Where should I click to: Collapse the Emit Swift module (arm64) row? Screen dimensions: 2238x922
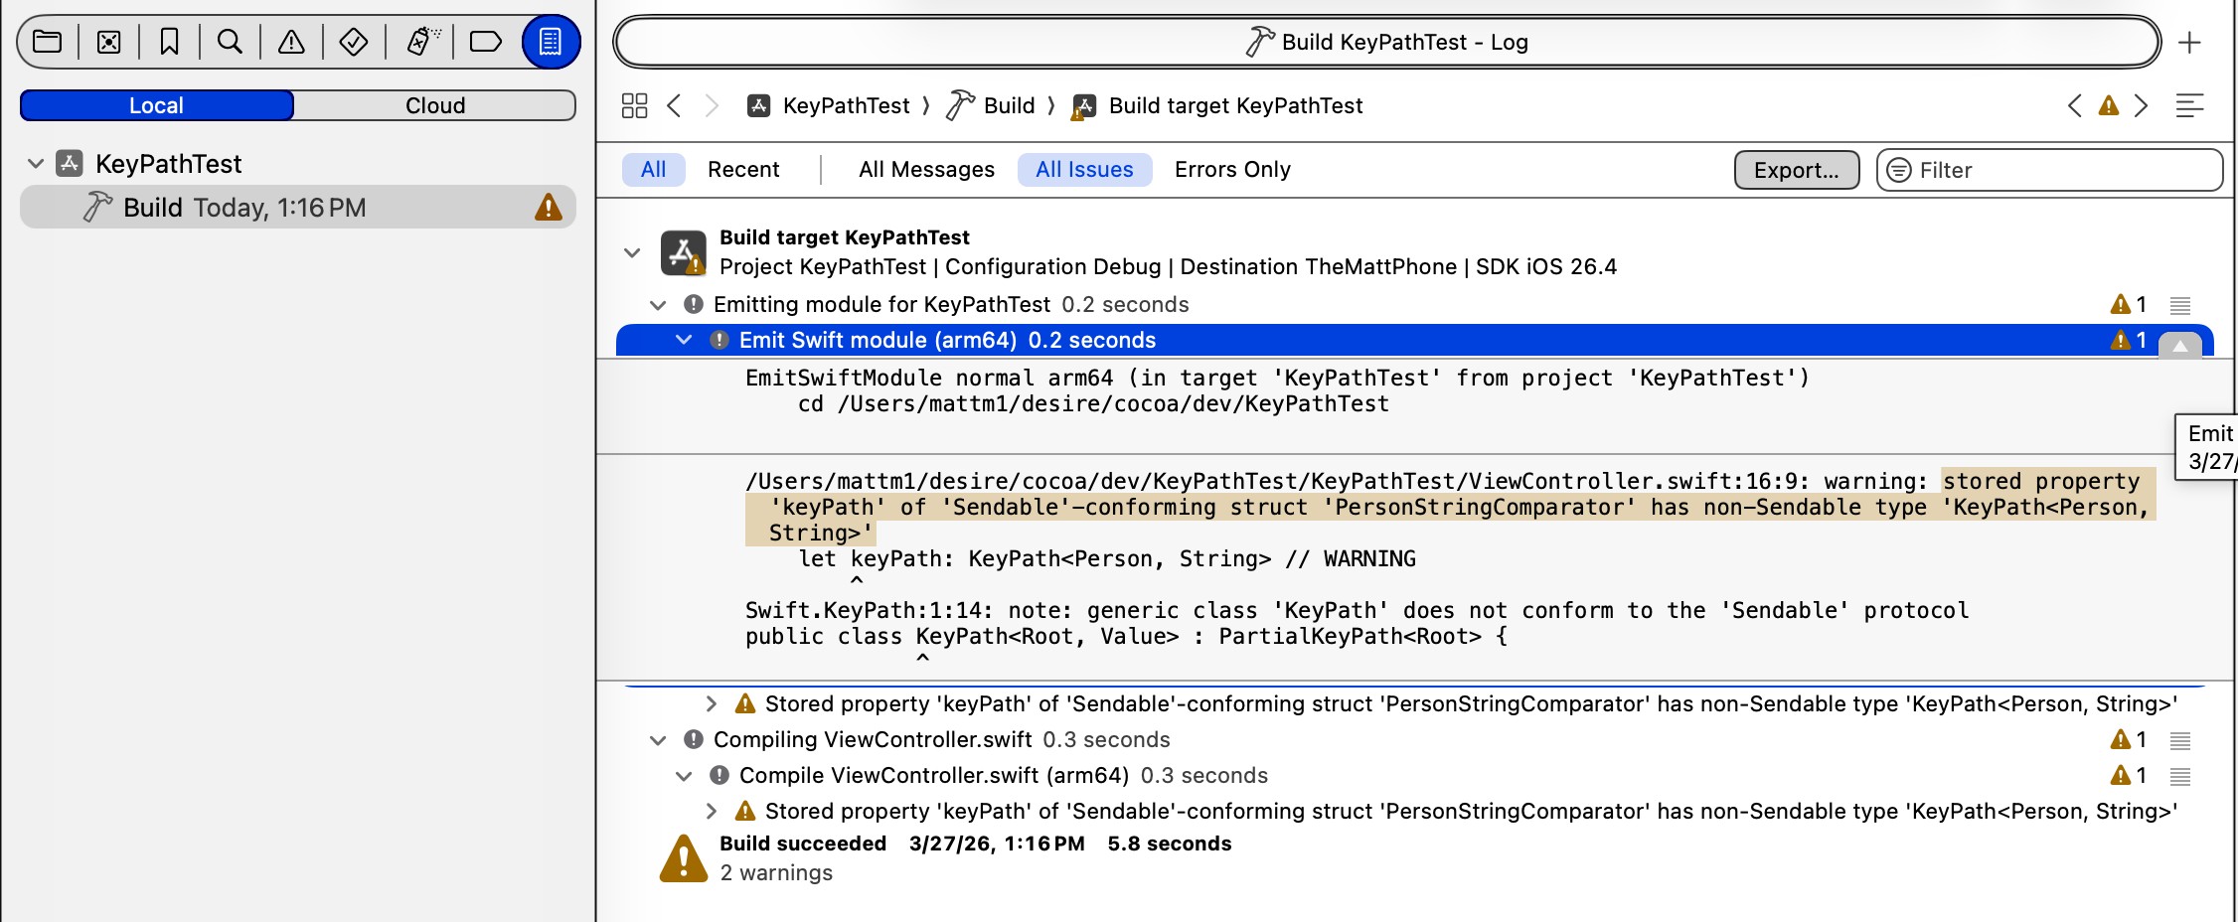tap(684, 340)
